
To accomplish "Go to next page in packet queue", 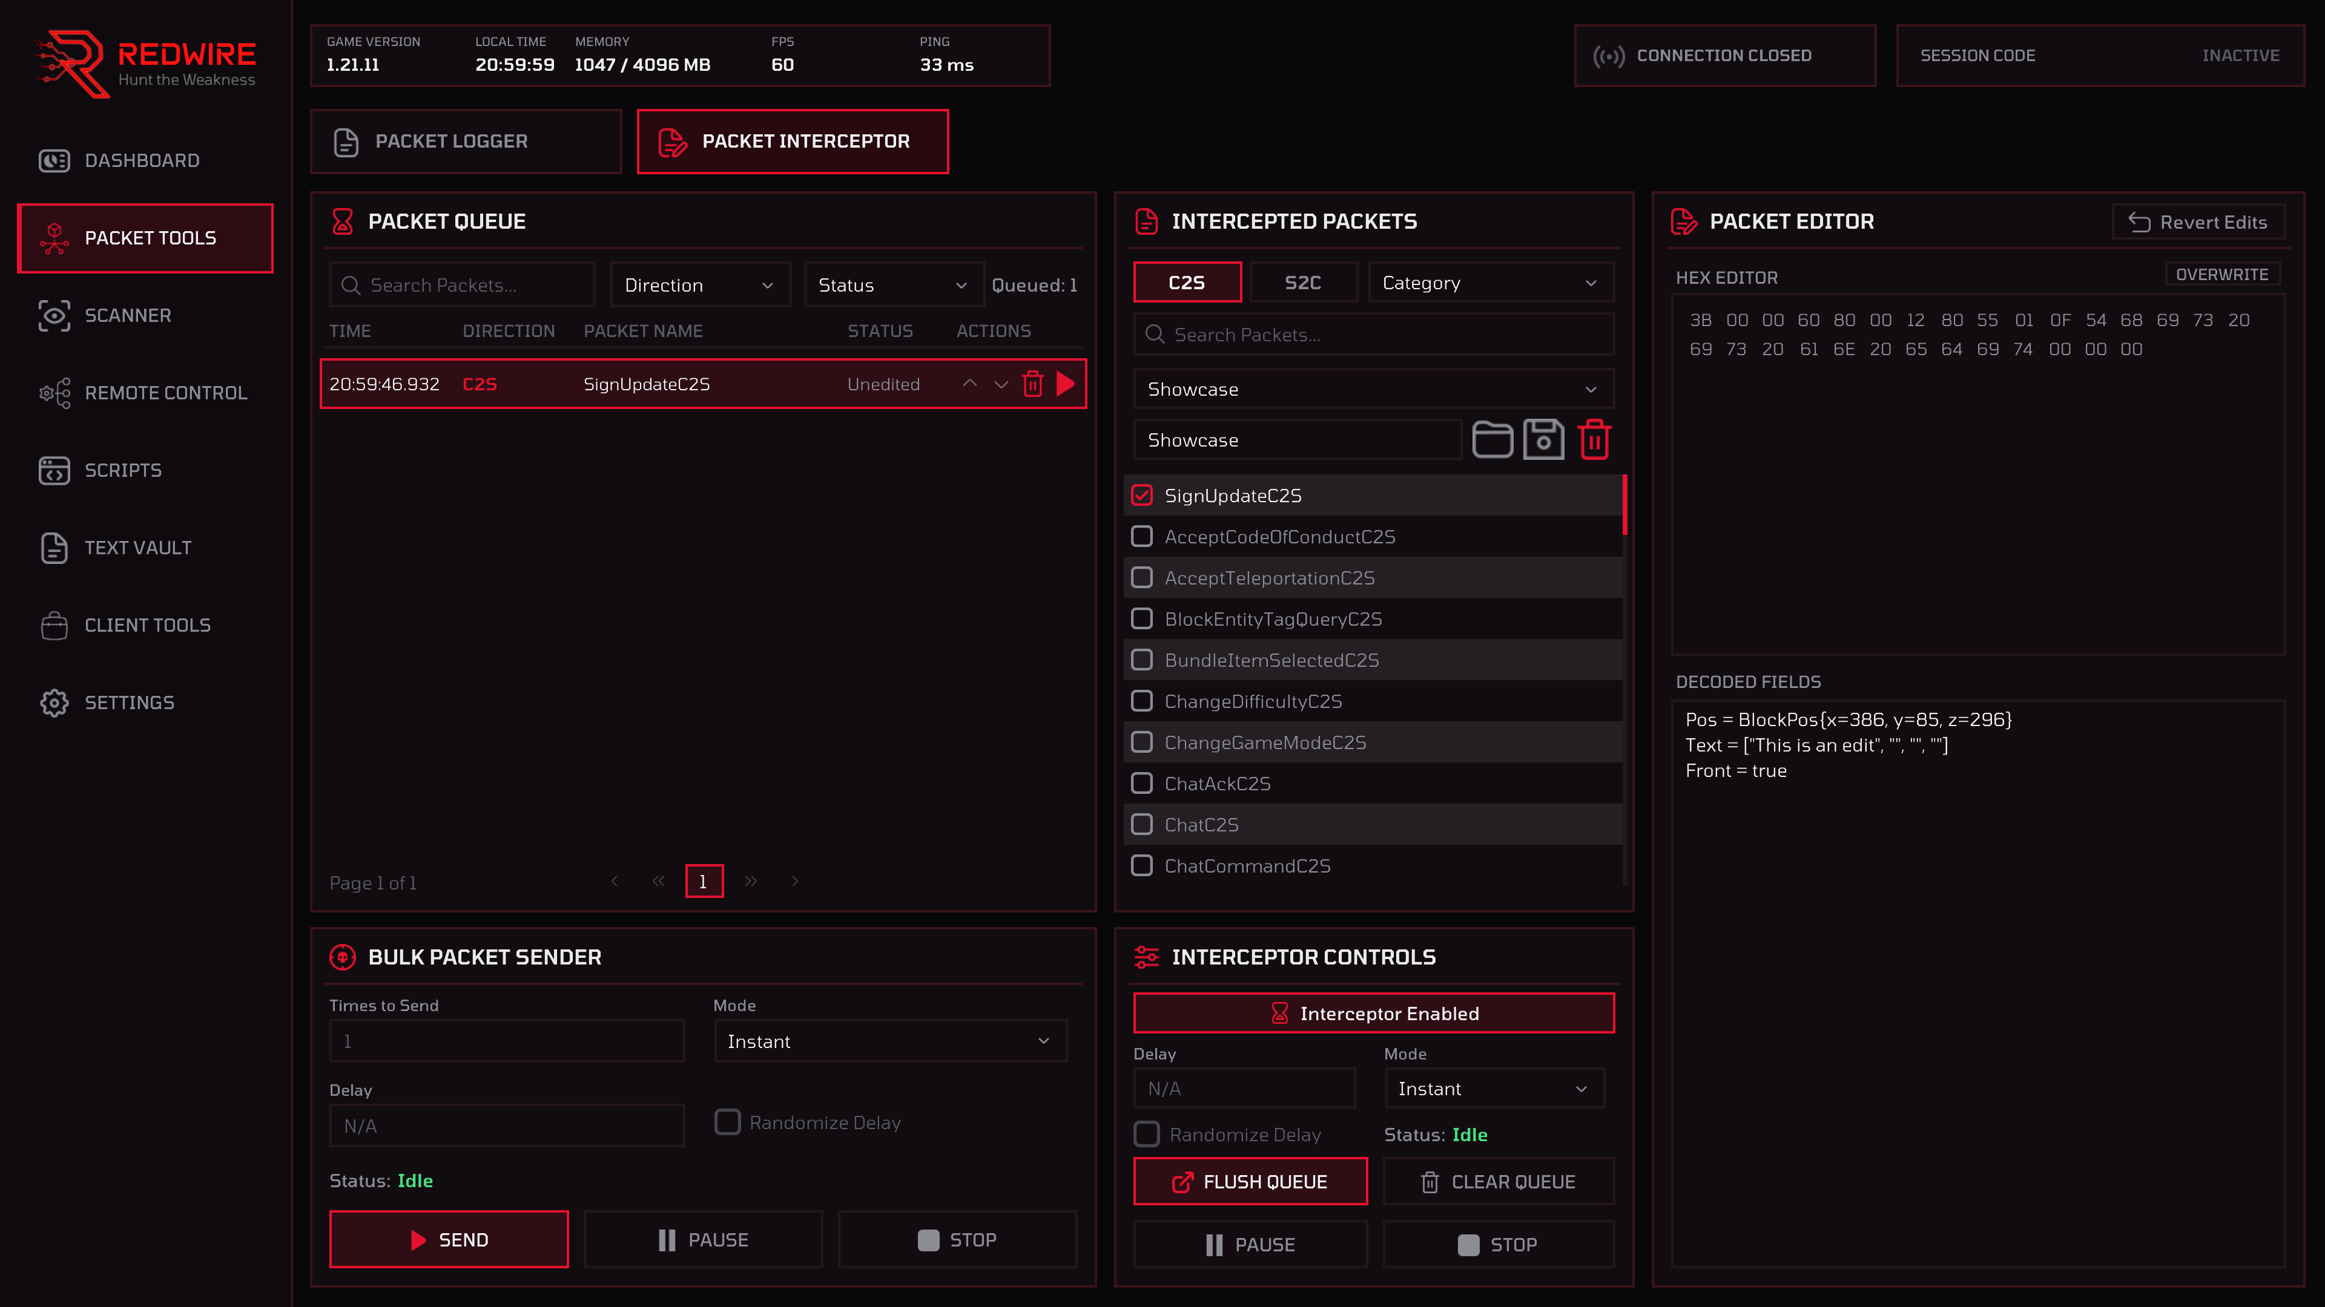I will (x=795, y=881).
